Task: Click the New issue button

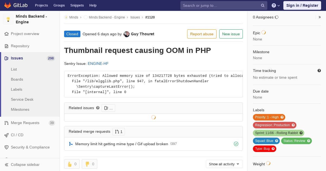Action: click(231, 34)
